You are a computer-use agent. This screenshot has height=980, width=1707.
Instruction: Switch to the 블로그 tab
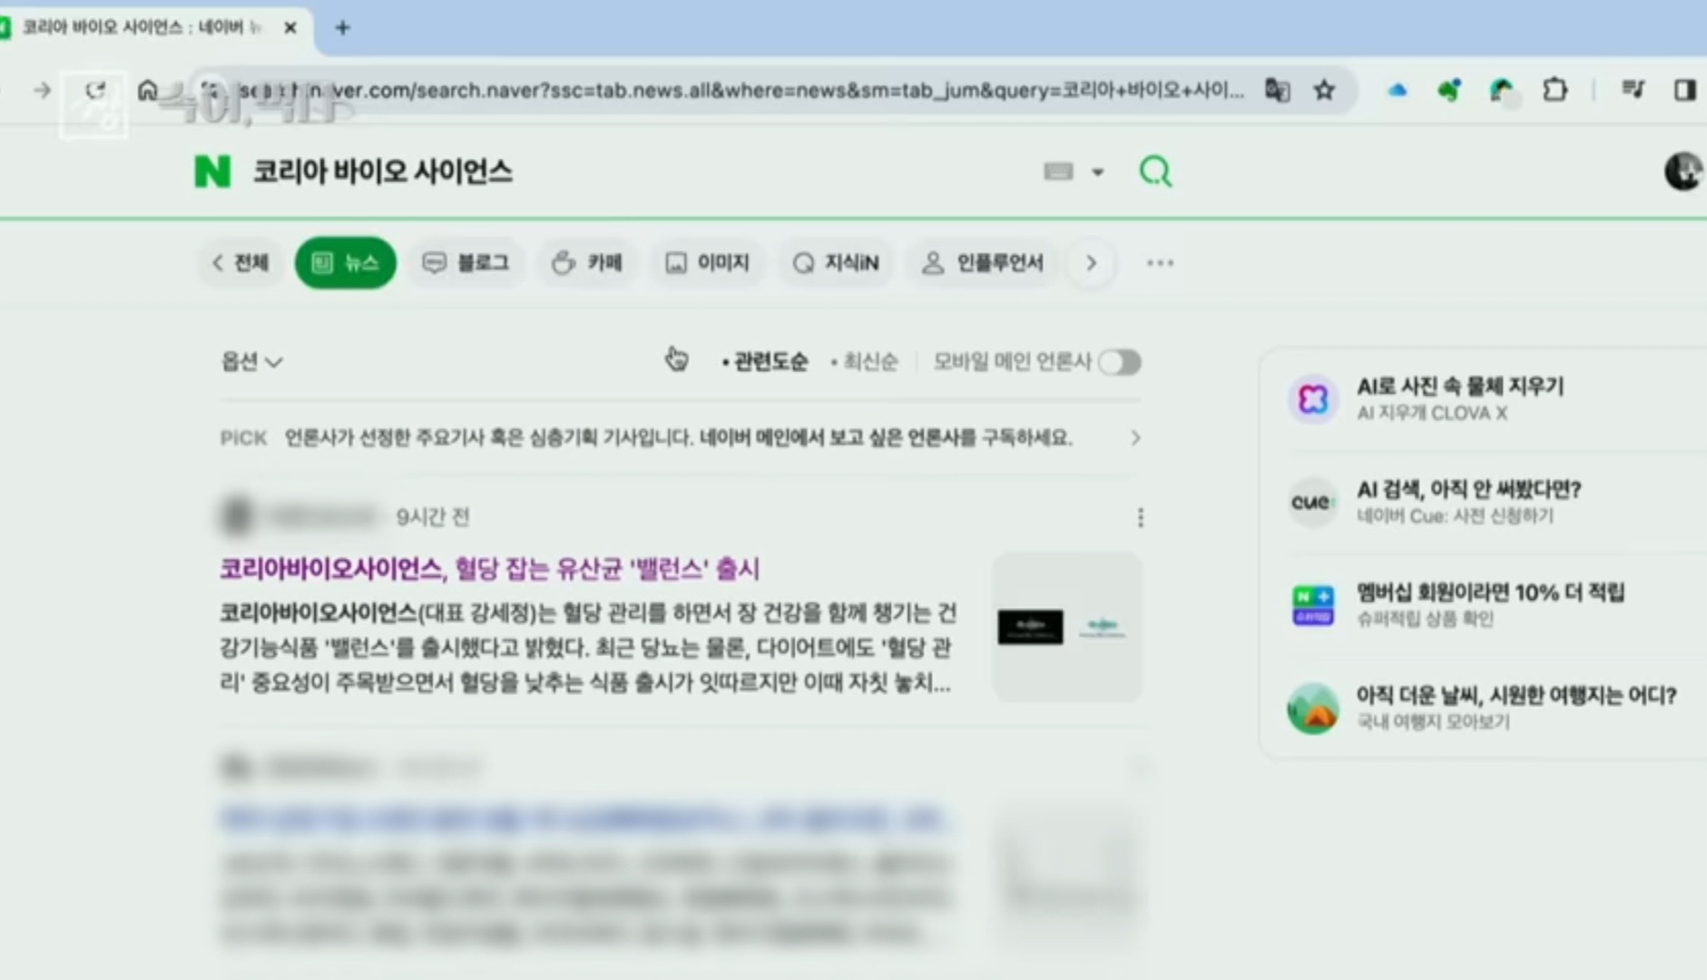(x=466, y=262)
